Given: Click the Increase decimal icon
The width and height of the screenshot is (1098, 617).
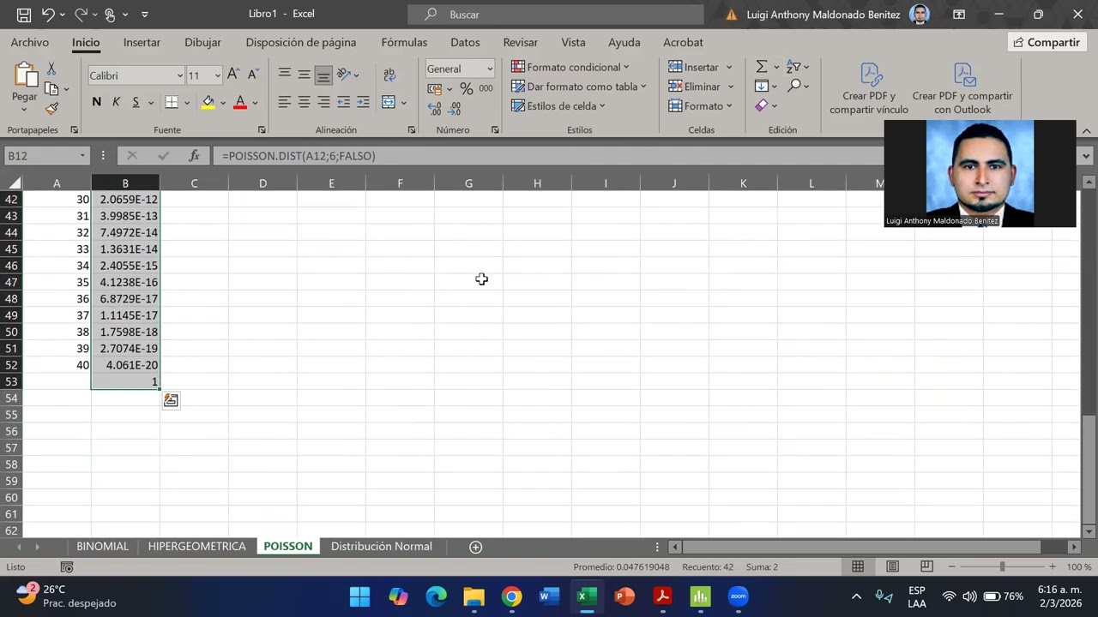Looking at the screenshot, I should (x=435, y=109).
